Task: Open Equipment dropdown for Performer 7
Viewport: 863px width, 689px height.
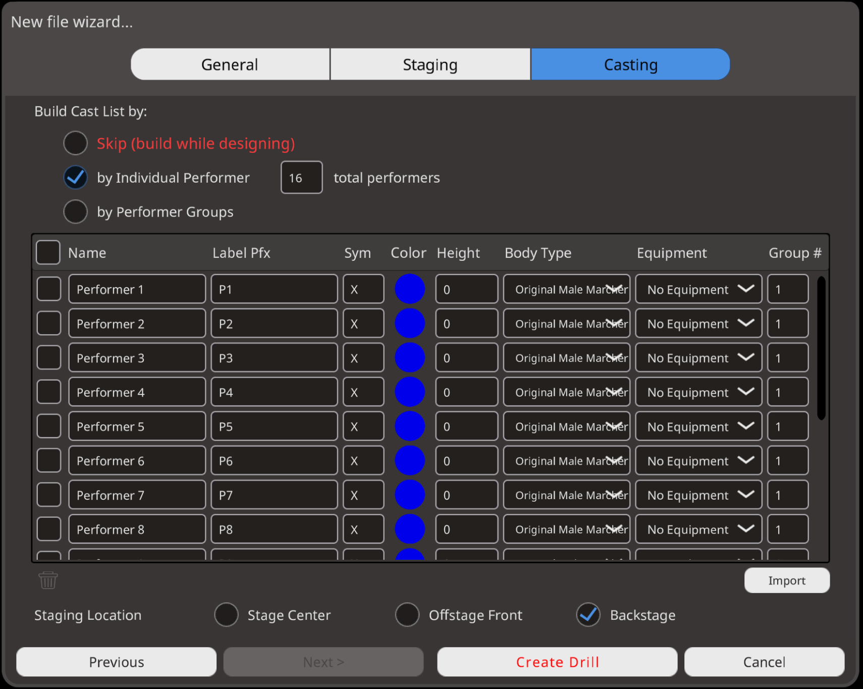Action: click(698, 495)
